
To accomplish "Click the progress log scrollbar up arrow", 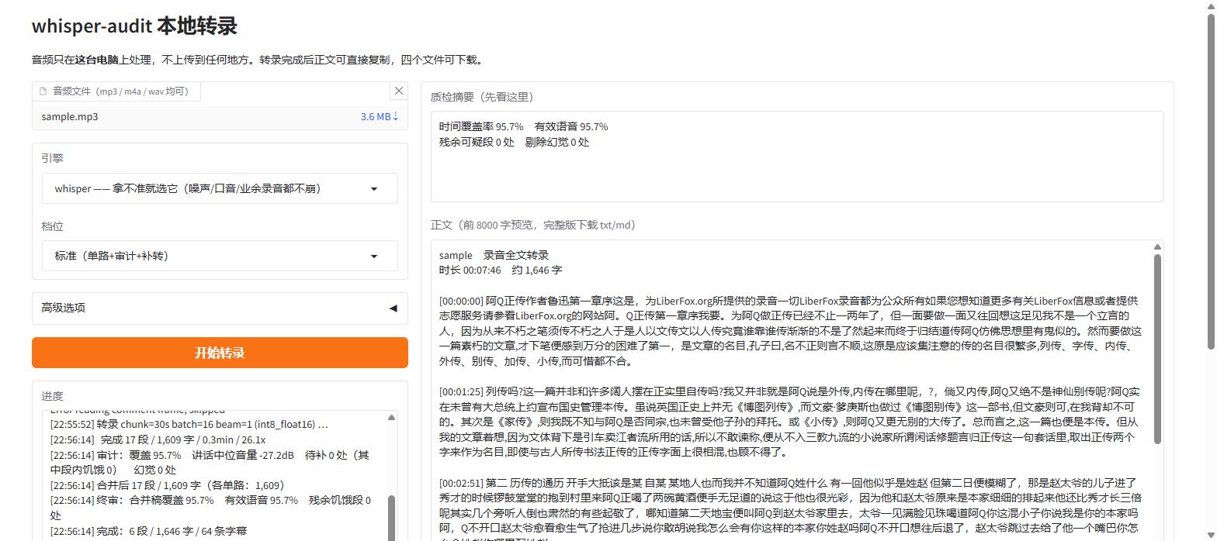I will (391, 418).
